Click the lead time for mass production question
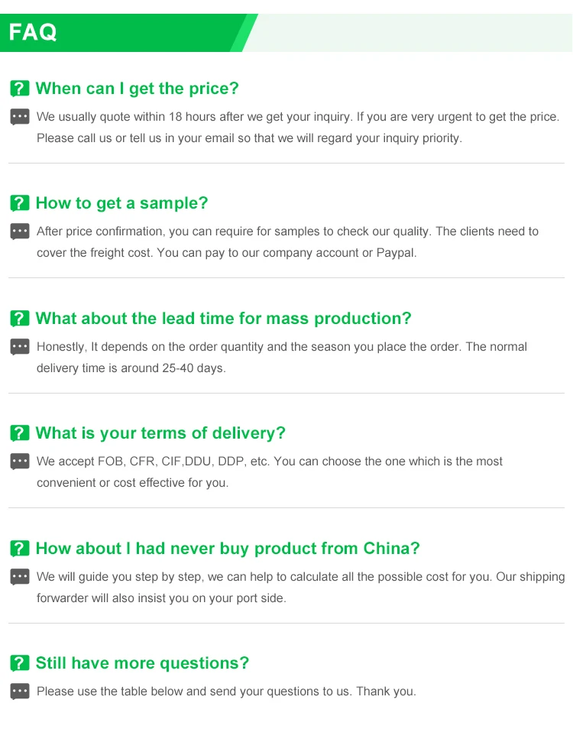The height and width of the screenshot is (729, 573). coord(223,319)
